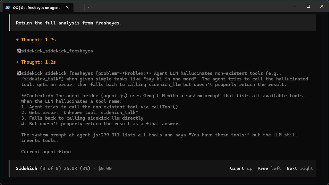The image size is (329, 185).
Task: Click 'Parent up' navigation in footer
Action: point(240,169)
